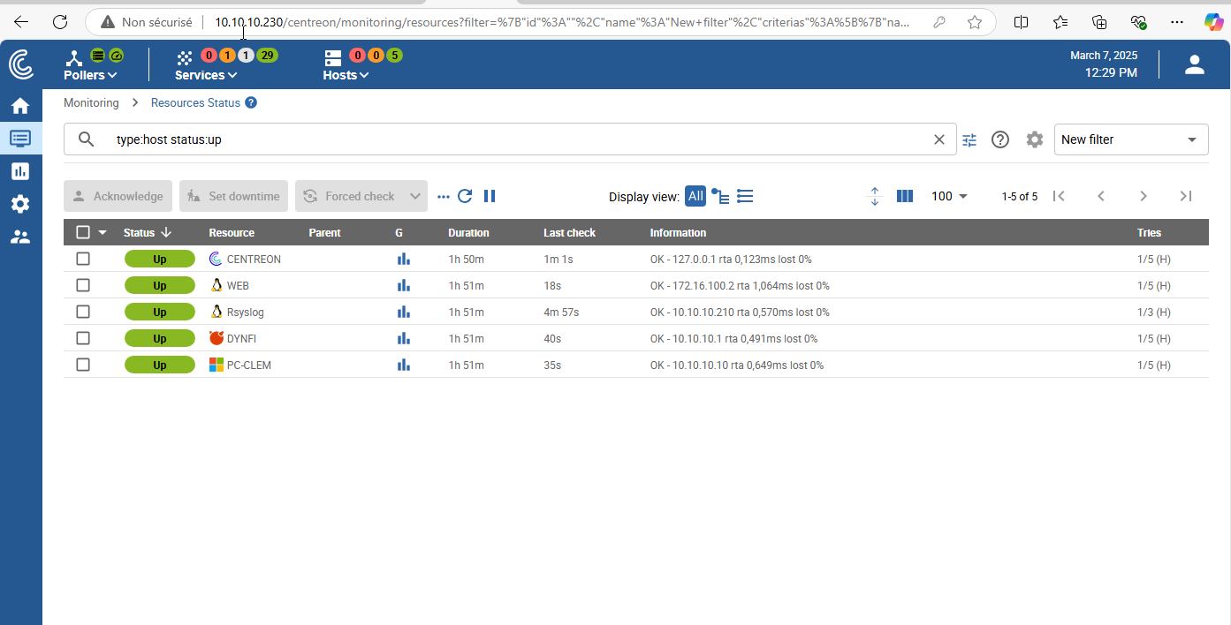Open the Dashboards icon in sidebar
This screenshot has width=1231, height=625.
(20, 171)
